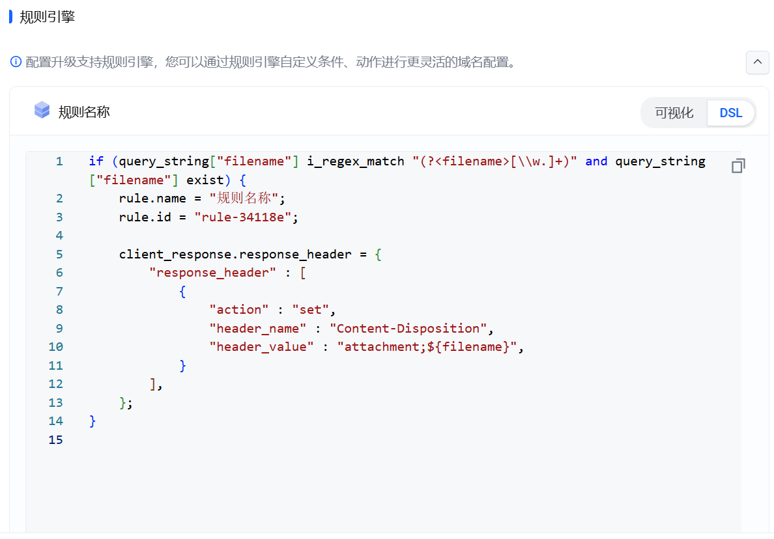Click the i_regex_match operator in line 1
The height and width of the screenshot is (539, 774).
tap(355, 161)
